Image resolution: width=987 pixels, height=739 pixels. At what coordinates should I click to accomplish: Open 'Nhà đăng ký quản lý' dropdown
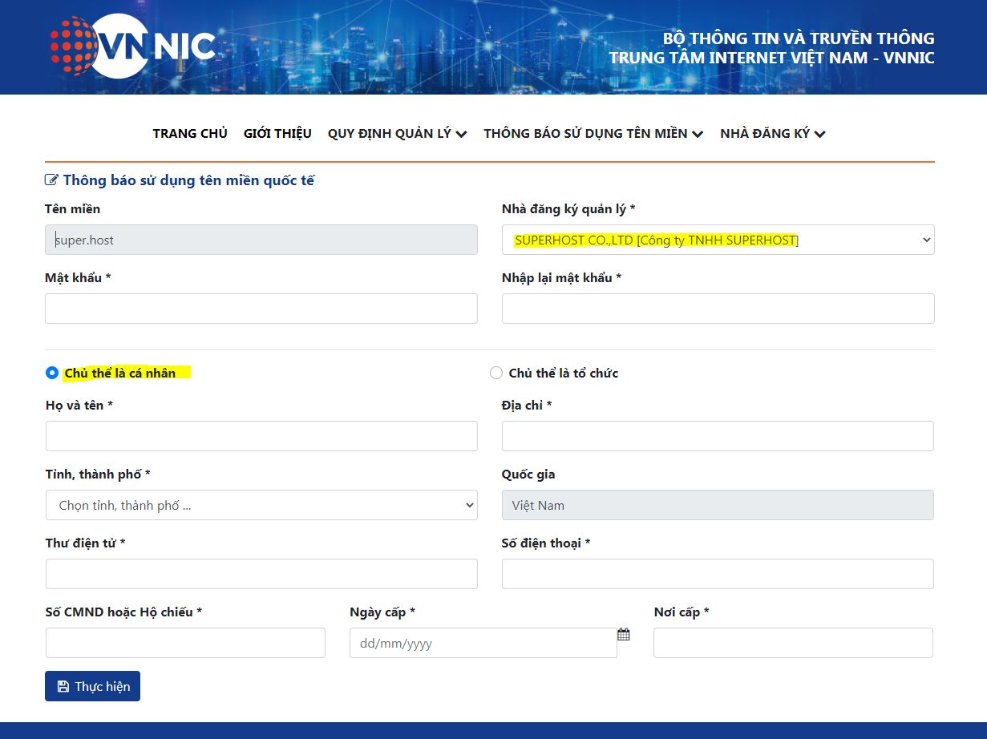[718, 240]
